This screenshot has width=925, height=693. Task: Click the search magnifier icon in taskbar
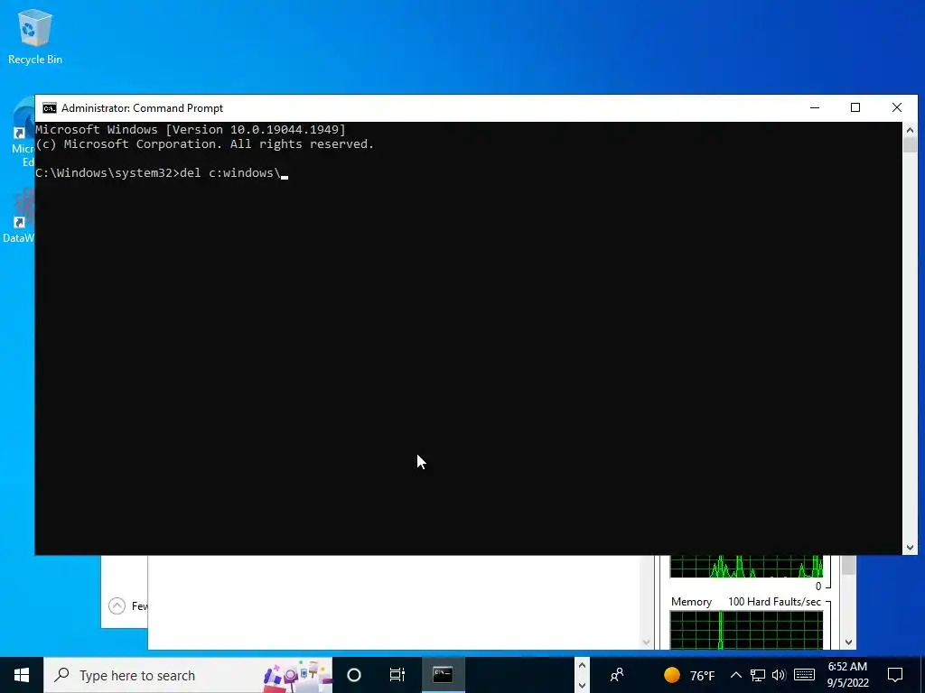coord(61,675)
